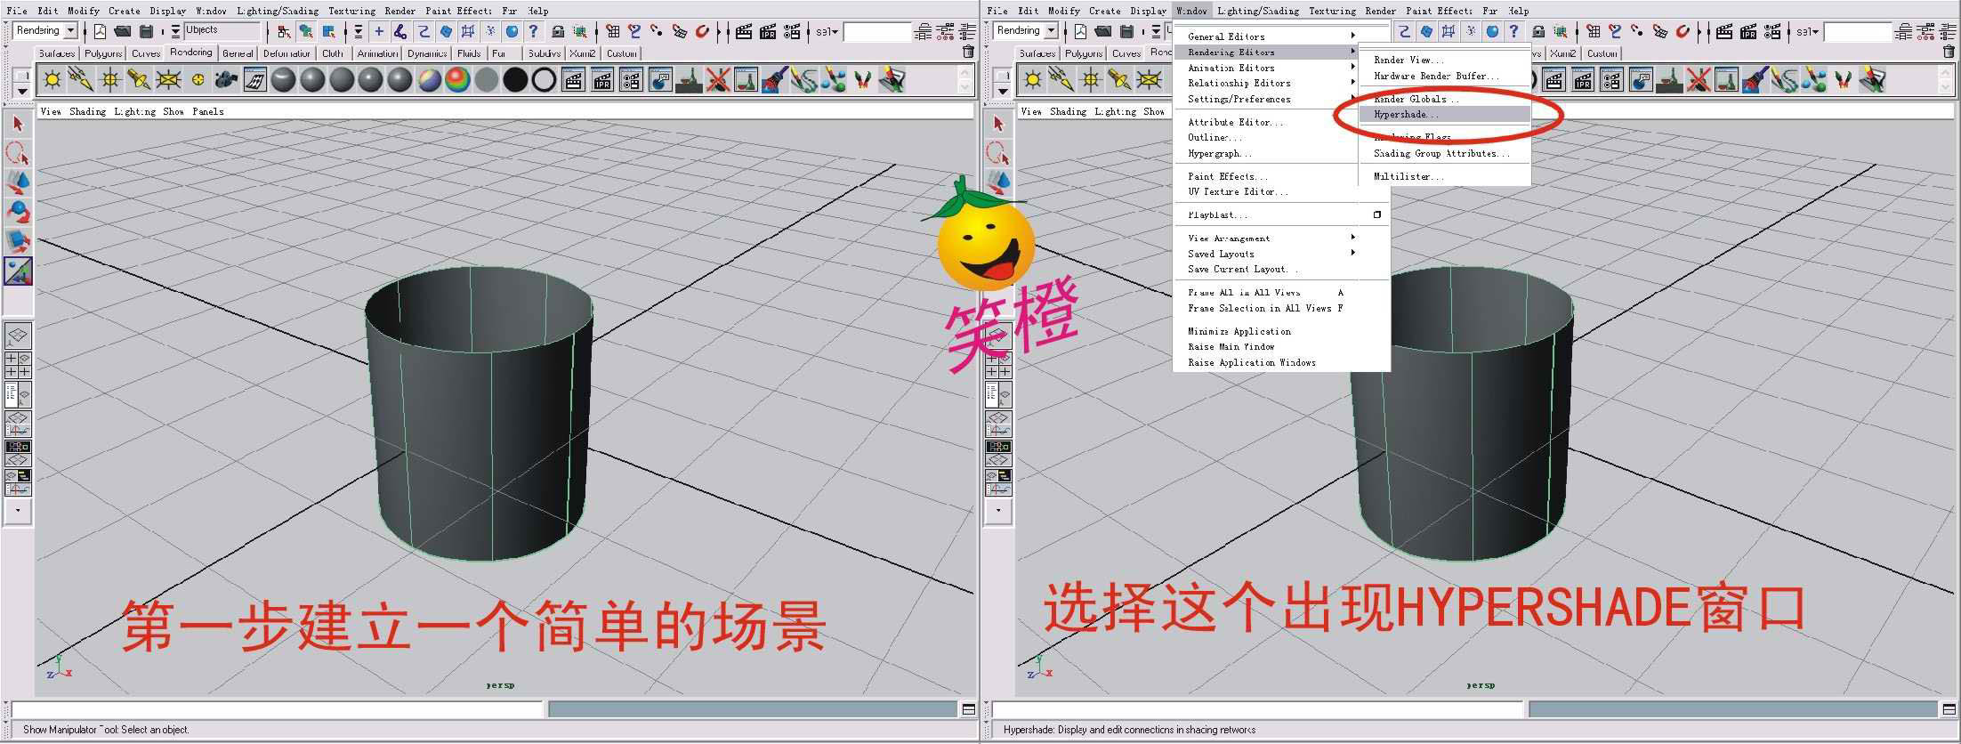Switch to single perspective layout, left window
The height and width of the screenshot is (744, 1961).
(x=18, y=336)
